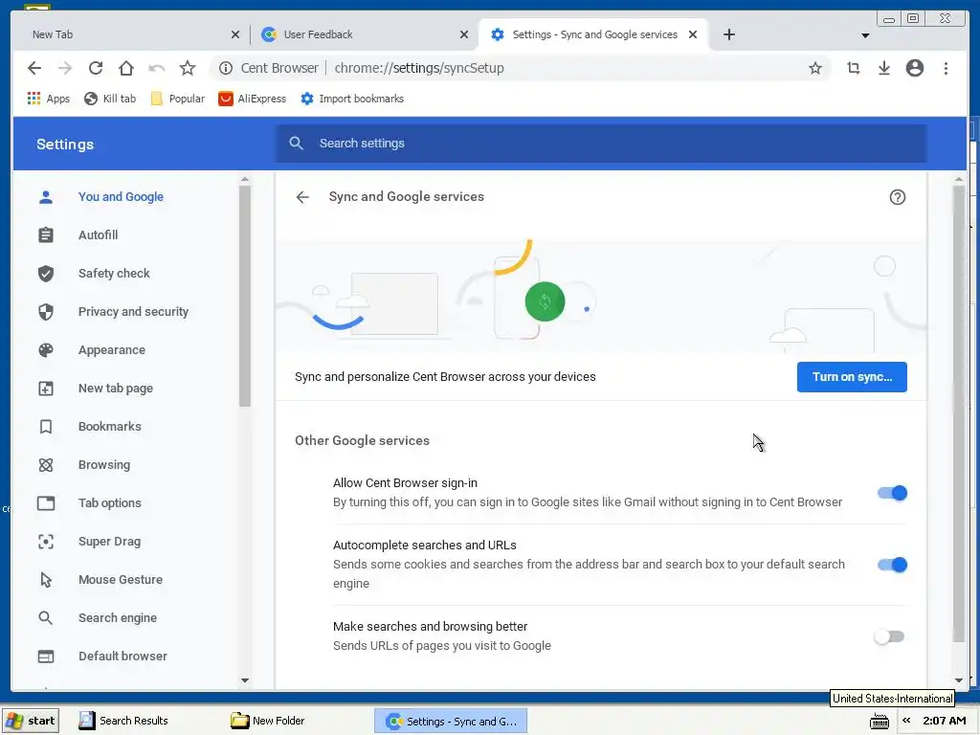Viewport: 980px width, 735px height.
Task: Open Tab options settings
Action: (109, 503)
